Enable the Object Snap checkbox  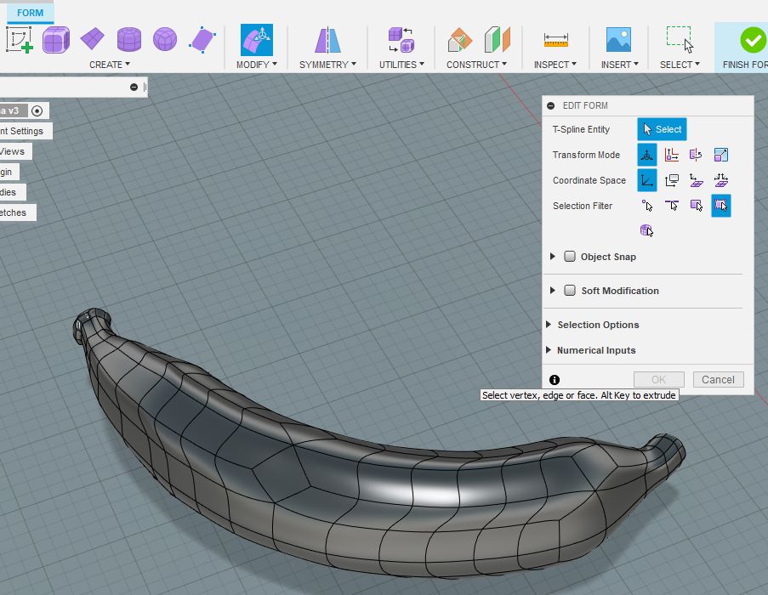click(x=570, y=257)
